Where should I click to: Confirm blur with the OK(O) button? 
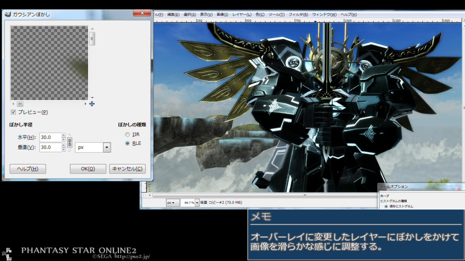[88, 169]
